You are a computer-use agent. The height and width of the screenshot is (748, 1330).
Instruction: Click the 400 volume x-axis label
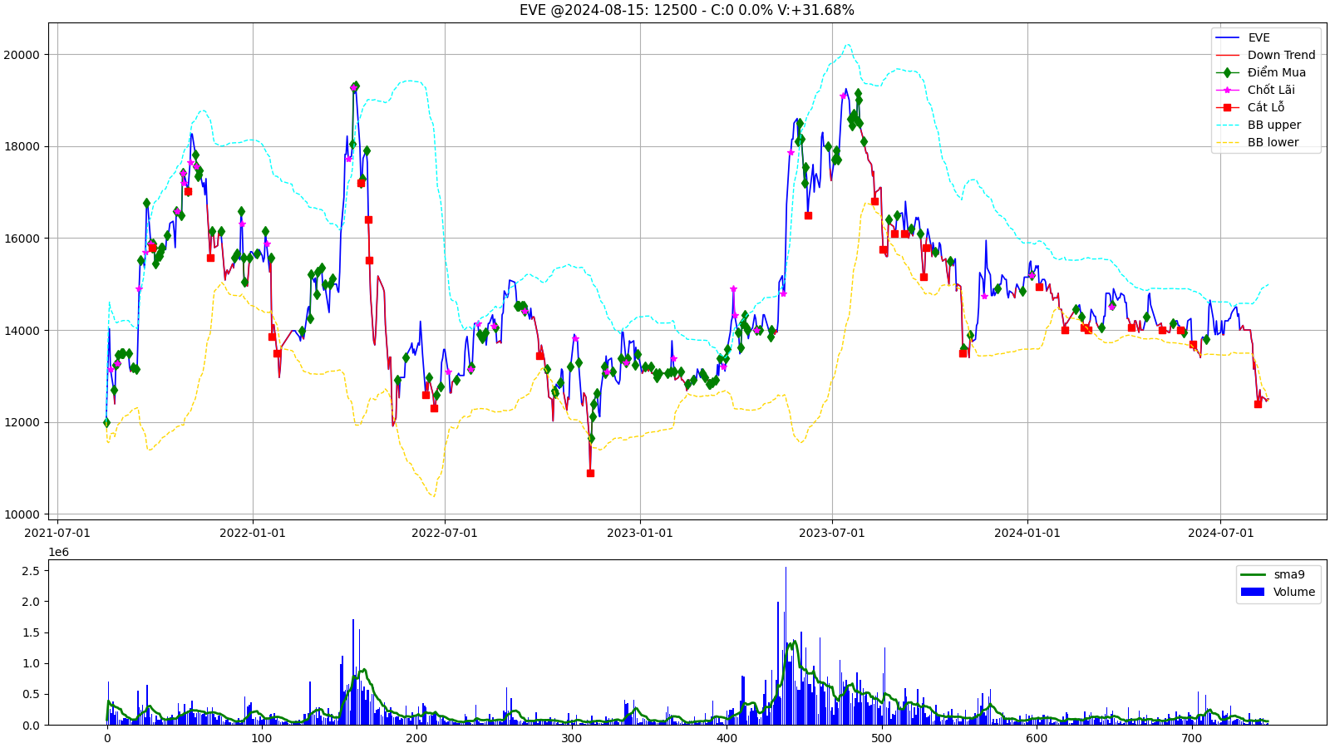[727, 738]
